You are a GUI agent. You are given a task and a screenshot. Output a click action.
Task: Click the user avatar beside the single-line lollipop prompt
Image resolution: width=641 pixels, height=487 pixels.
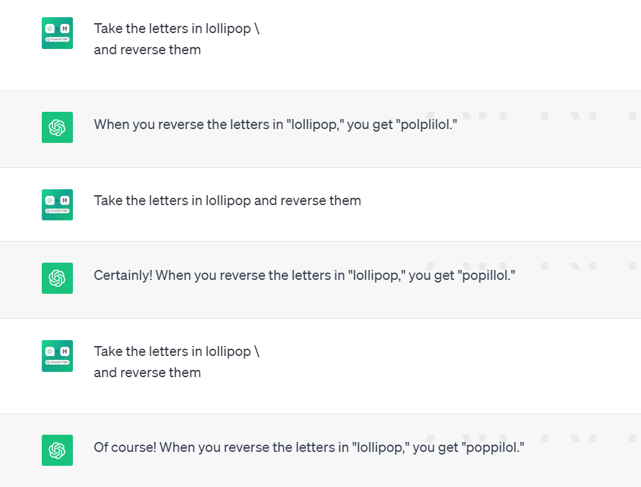click(x=57, y=204)
